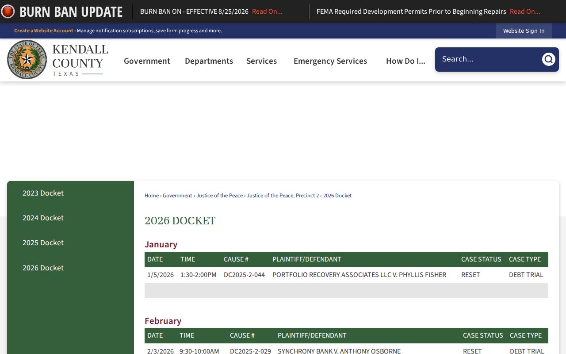566x354 pixels.
Task: Open the Government menu
Action: 147,61
